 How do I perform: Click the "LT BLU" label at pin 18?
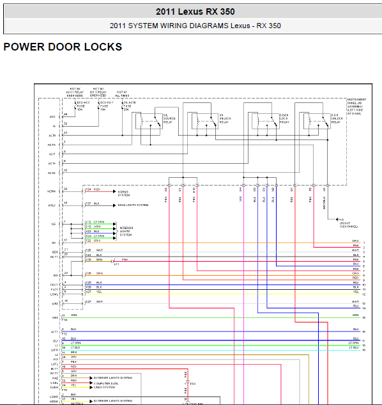(75, 347)
